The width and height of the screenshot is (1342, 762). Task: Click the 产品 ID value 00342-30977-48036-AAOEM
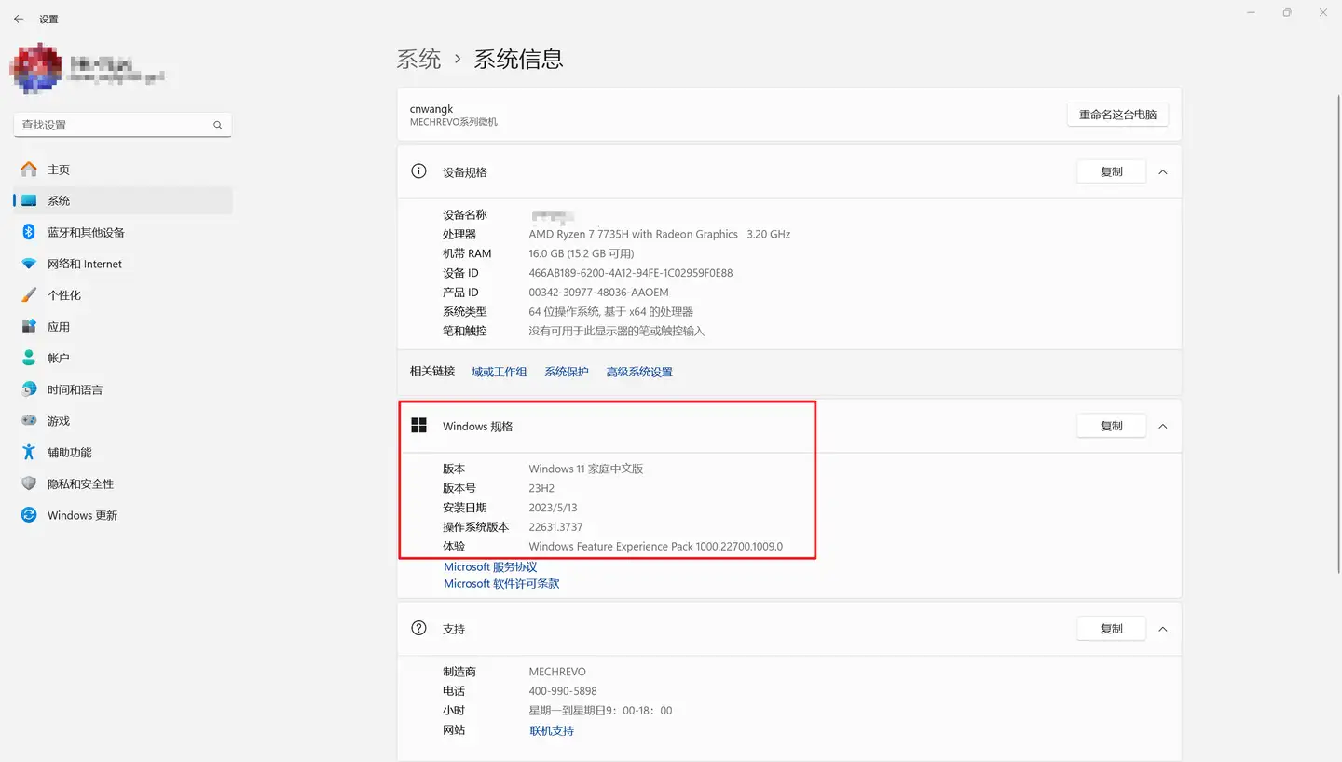tap(598, 293)
